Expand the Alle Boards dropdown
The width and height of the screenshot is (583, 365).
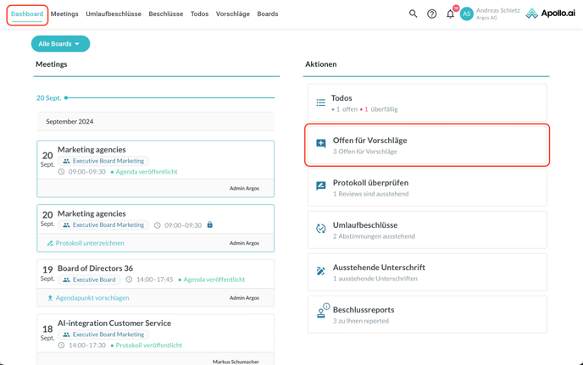coord(60,44)
